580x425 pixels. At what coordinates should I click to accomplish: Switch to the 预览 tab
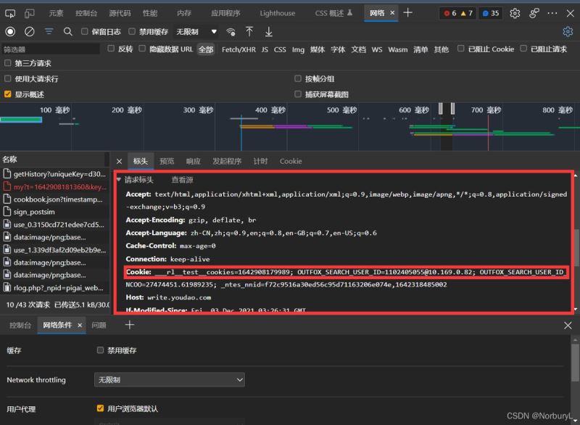167,161
